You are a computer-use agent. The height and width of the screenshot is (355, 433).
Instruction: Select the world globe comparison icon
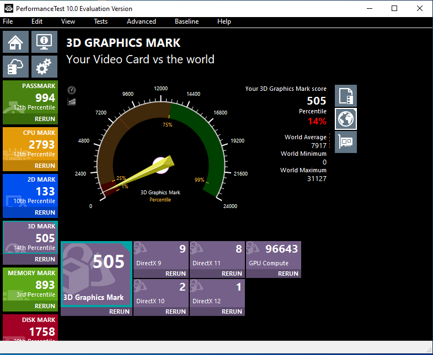click(346, 119)
